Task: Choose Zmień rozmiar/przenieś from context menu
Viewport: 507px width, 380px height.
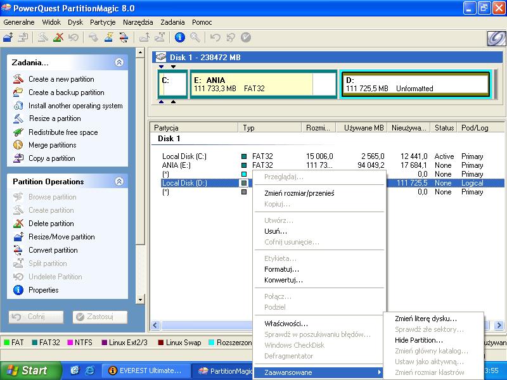Action: (x=319, y=193)
